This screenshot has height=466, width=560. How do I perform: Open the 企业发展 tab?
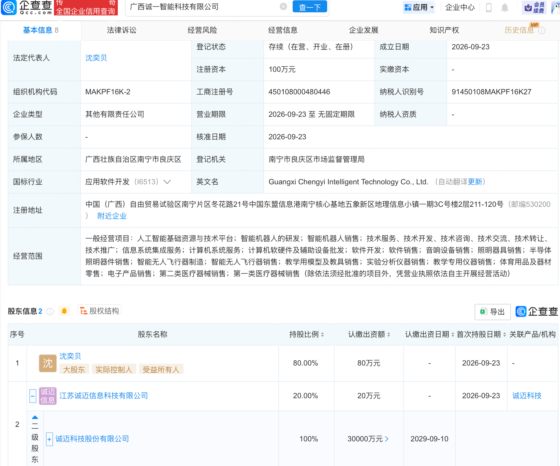[x=364, y=30]
